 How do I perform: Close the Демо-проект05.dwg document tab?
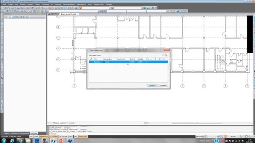tap(78, 14)
